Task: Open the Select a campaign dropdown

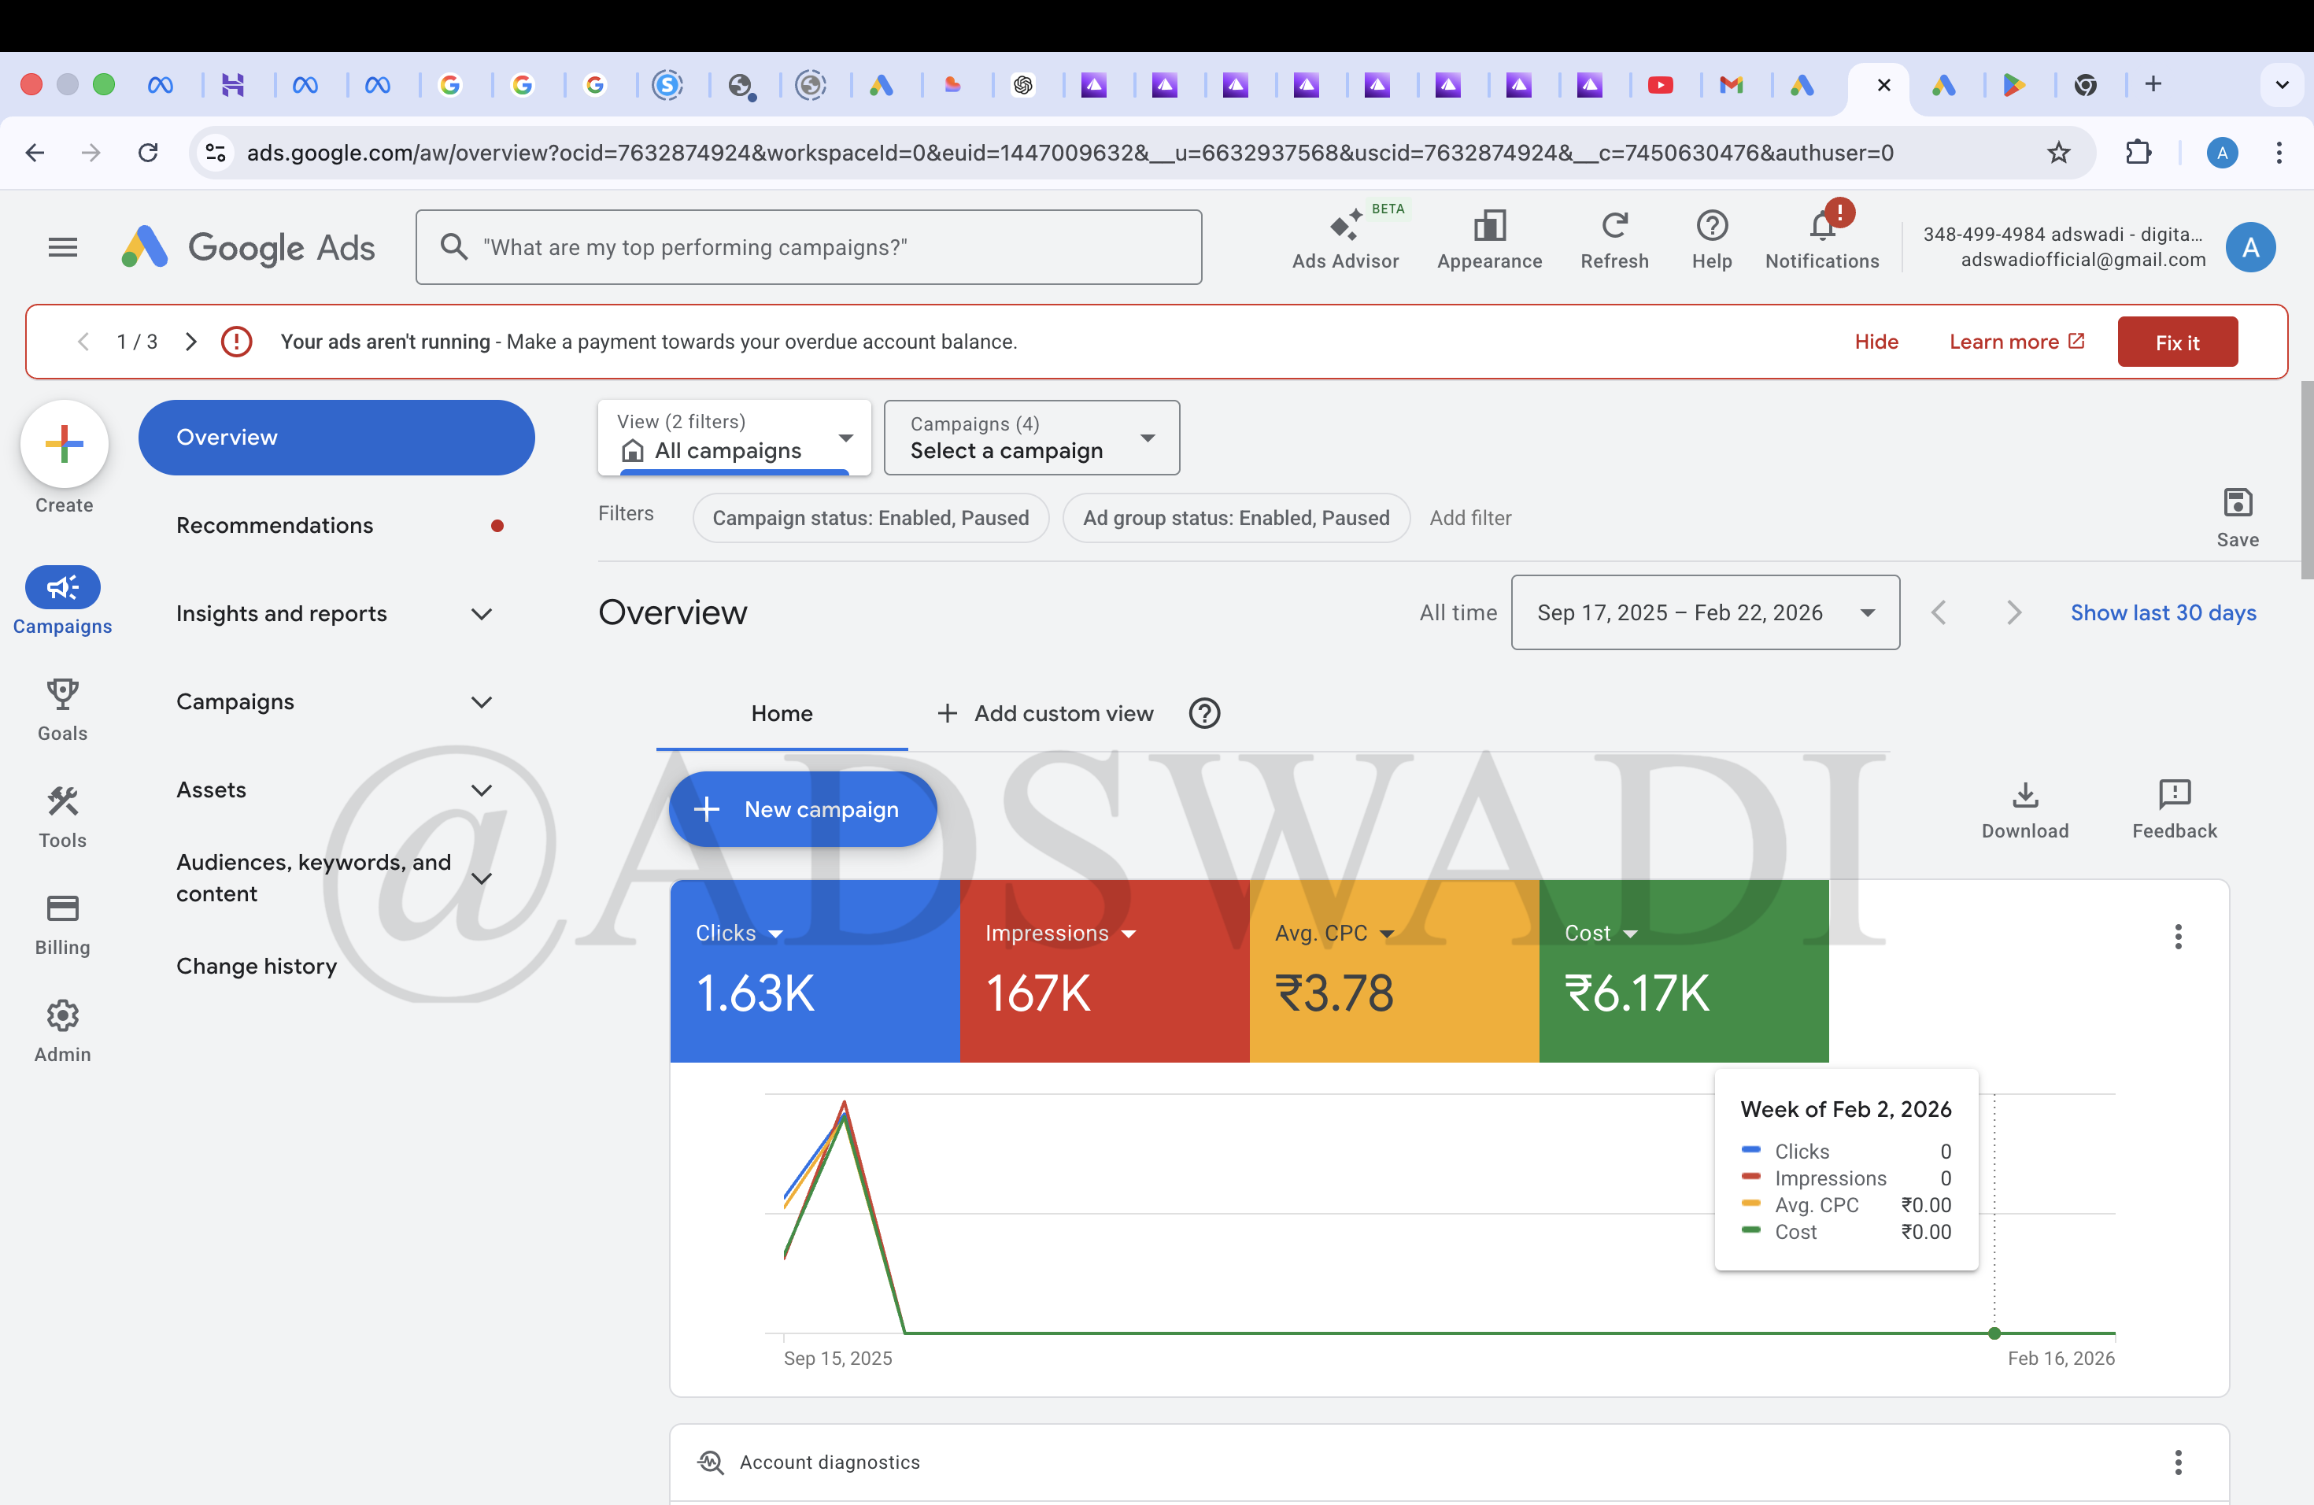Action: [x=1032, y=438]
